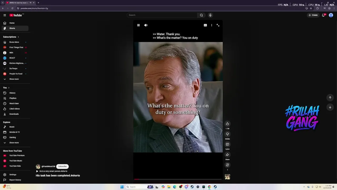Open the REACT channel
Image resolution: width=337 pixels, height=190 pixels.
coord(15,58)
